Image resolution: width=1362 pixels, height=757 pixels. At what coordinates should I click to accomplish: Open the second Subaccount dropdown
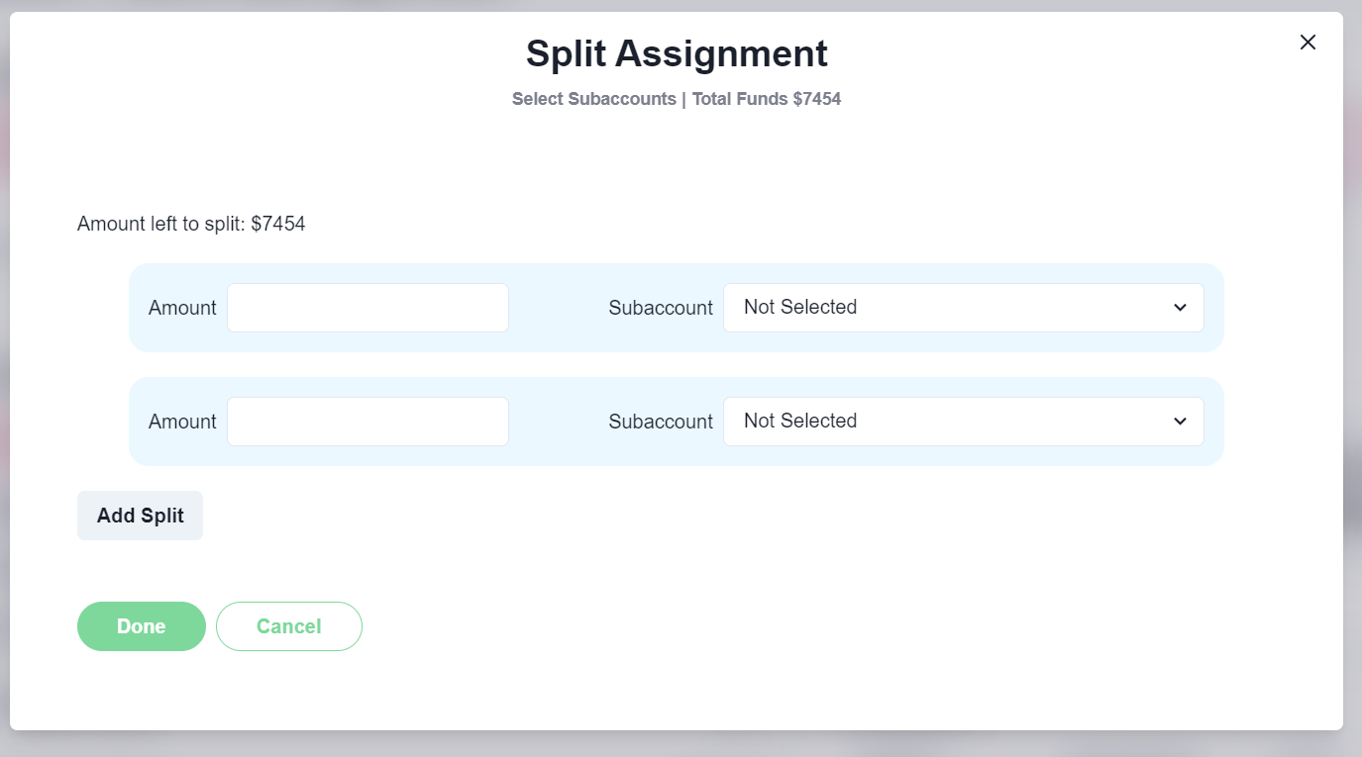[951, 422]
